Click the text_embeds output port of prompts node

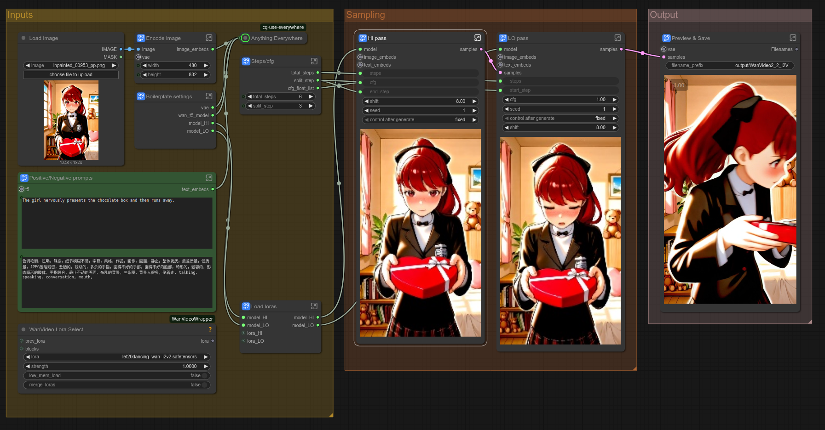213,189
